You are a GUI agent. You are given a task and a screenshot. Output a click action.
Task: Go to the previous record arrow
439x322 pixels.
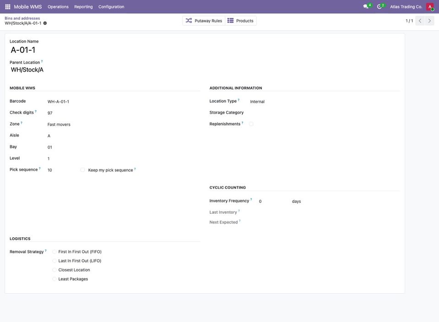(x=420, y=21)
